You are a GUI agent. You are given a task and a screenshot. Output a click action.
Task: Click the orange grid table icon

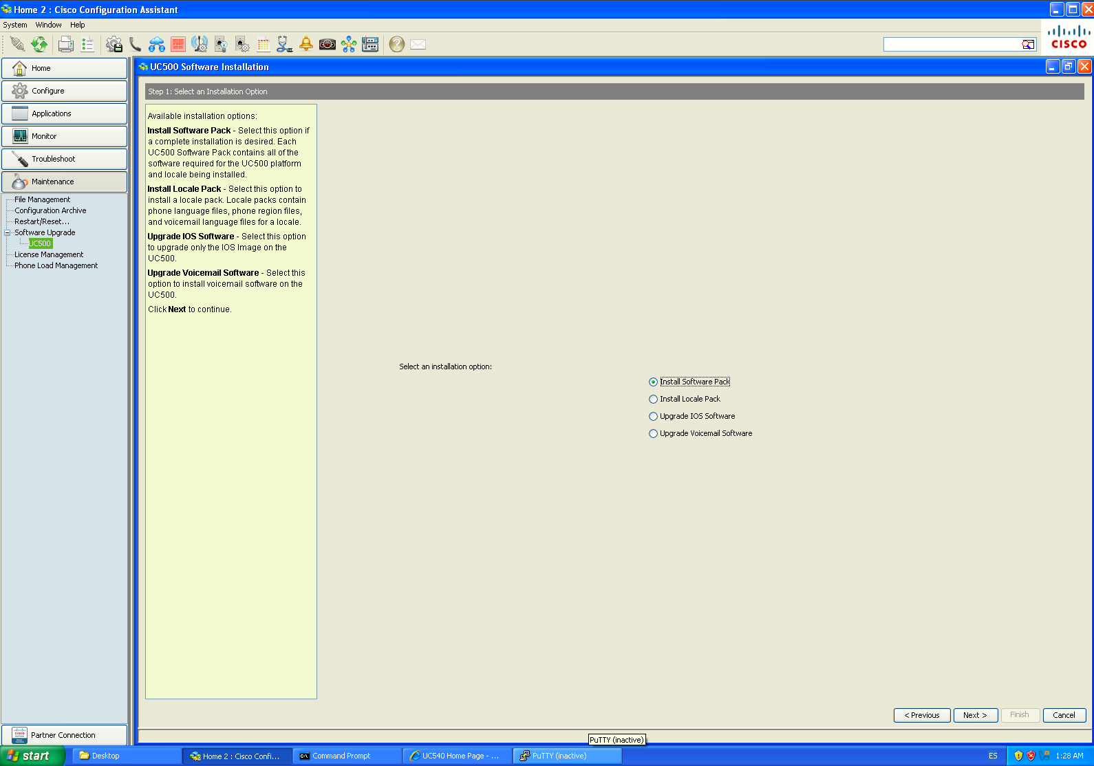264,45
